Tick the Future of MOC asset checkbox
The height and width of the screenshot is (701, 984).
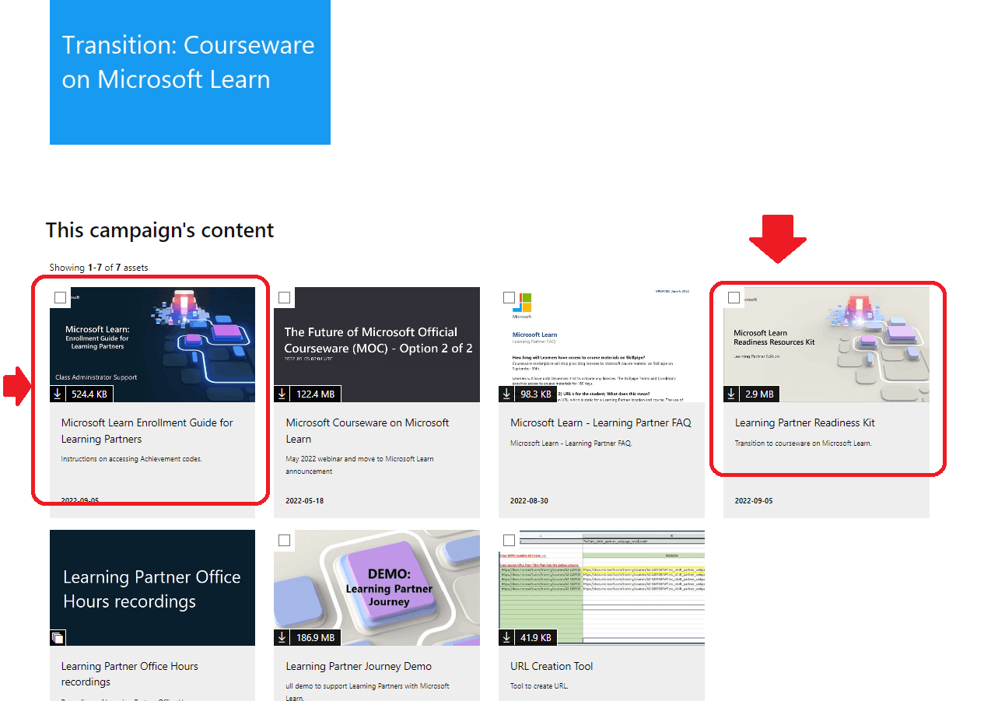285,298
